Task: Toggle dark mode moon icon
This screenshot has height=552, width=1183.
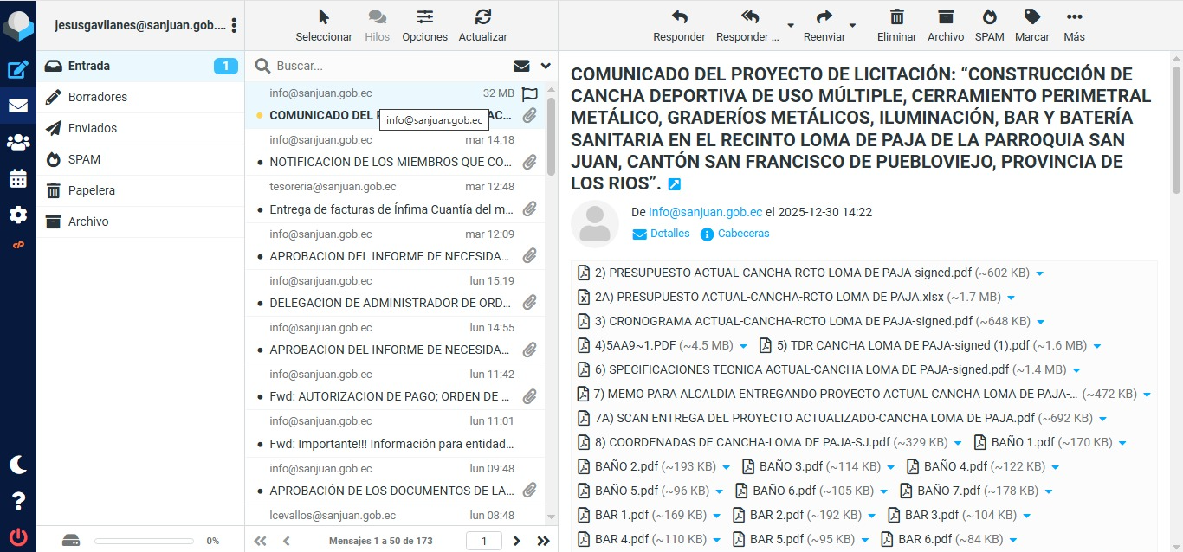Action: coord(18,465)
